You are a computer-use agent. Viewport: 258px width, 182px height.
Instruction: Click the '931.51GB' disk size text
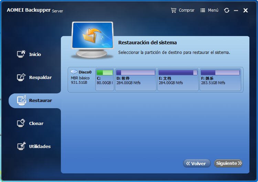79,82
